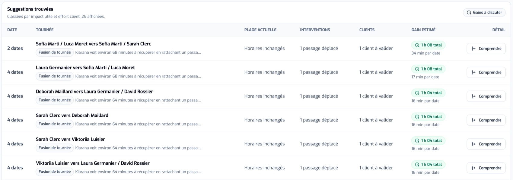Click Horaires inchangés in Sarah Clerc vers Viktoriia row
Screen dimensions: 513x180
[264, 144]
